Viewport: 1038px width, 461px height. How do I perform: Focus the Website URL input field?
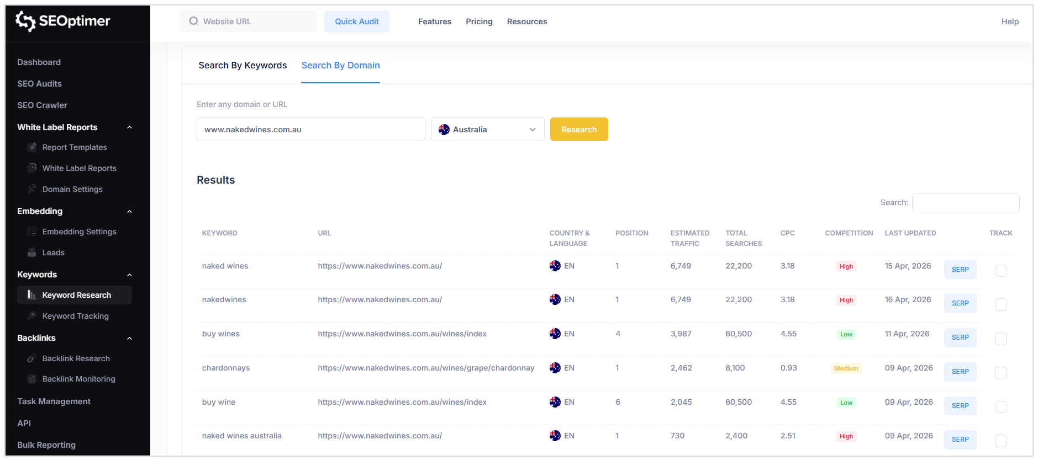point(249,22)
